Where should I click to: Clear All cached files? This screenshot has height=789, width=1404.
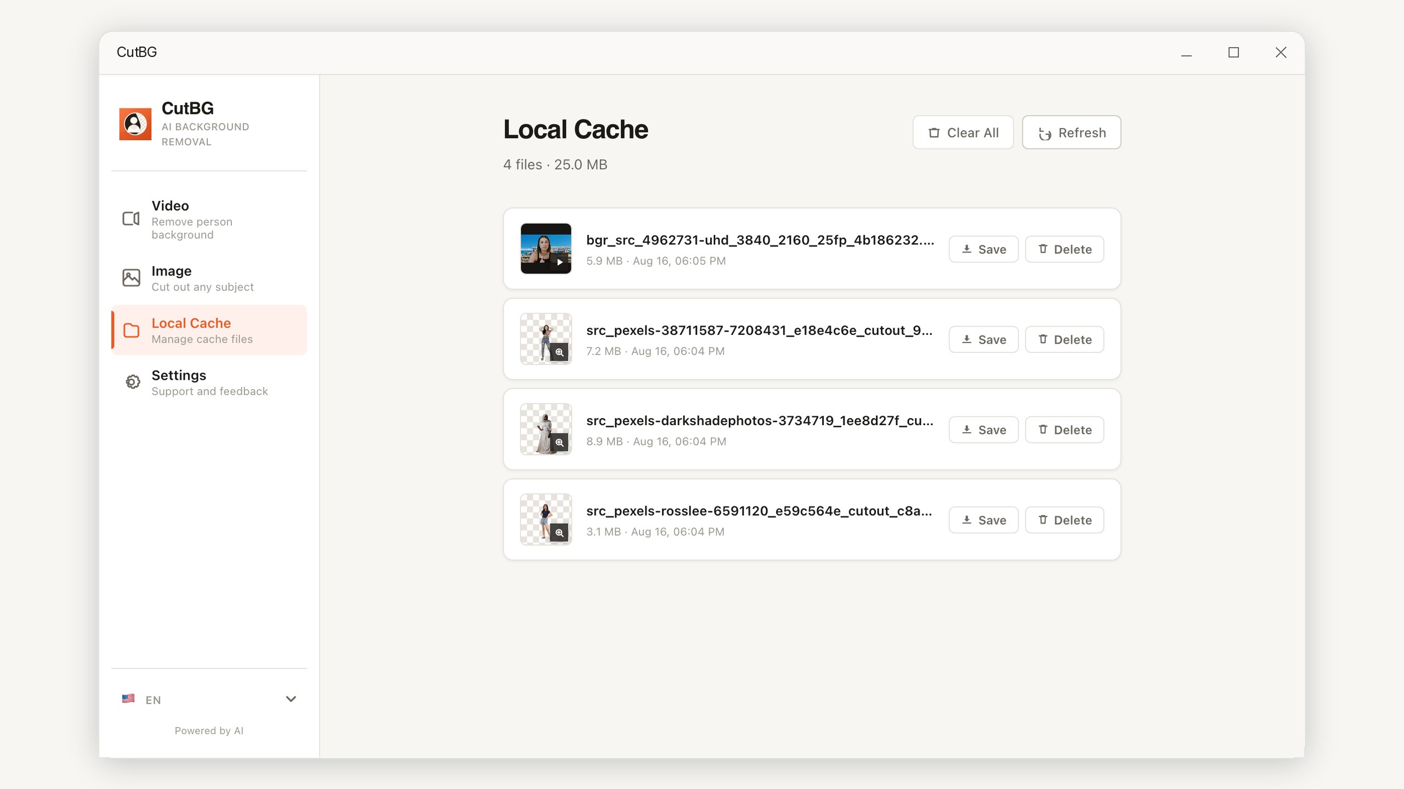point(963,133)
